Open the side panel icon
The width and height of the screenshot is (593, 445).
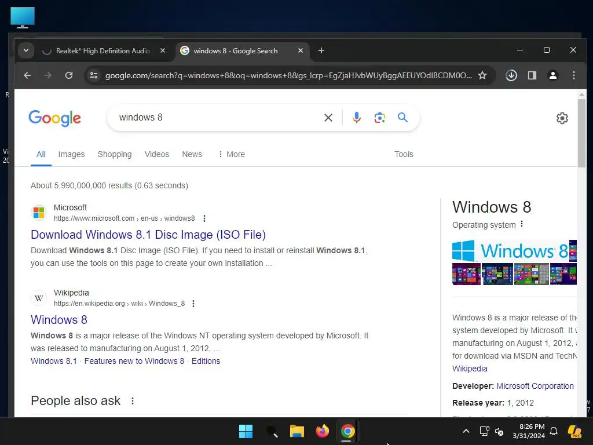pyautogui.click(x=532, y=75)
